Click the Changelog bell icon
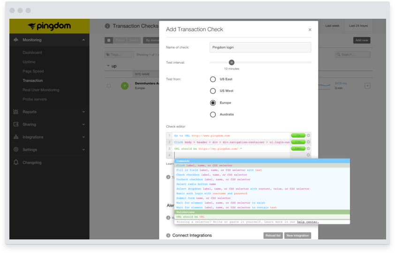The height and width of the screenshot is (253, 395). pos(16,162)
